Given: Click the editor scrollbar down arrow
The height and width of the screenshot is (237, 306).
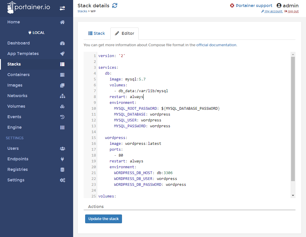Looking at the screenshot, I should point(293,195).
